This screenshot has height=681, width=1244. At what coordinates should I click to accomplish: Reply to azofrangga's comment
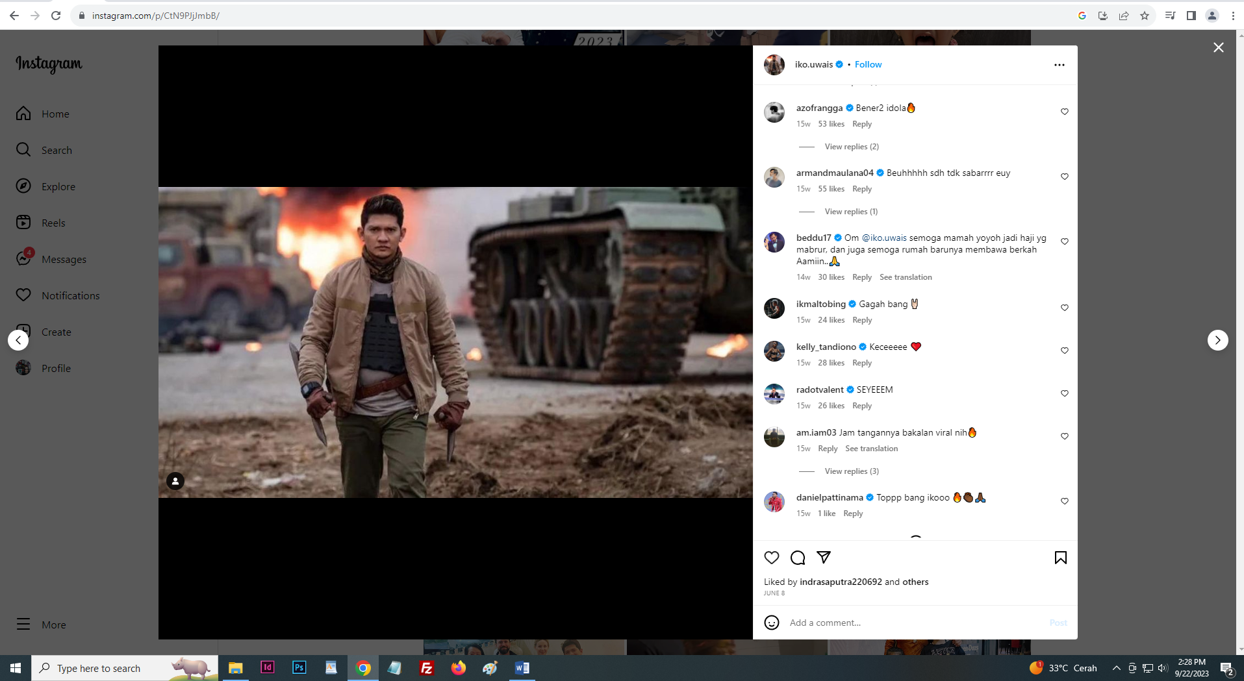pos(862,124)
